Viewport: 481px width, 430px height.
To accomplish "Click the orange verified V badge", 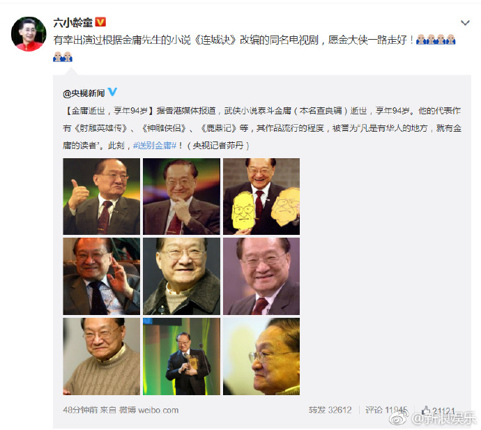I will coord(100,22).
